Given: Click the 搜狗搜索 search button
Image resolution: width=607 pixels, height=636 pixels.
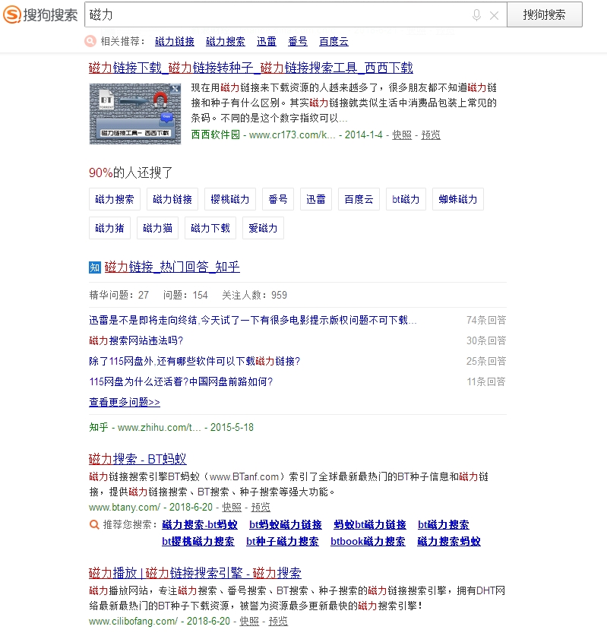Looking at the screenshot, I should click(544, 14).
